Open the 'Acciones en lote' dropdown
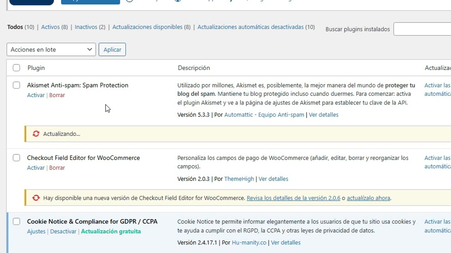This screenshot has height=253, width=451. (x=51, y=50)
